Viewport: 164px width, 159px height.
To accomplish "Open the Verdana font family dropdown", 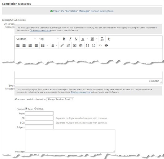I will tap(26, 39).
